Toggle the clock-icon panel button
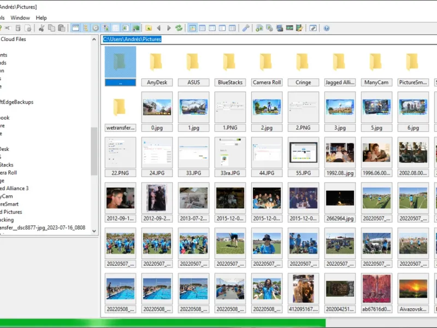The width and height of the screenshot is (437, 328). pyautogui.click(x=96, y=28)
